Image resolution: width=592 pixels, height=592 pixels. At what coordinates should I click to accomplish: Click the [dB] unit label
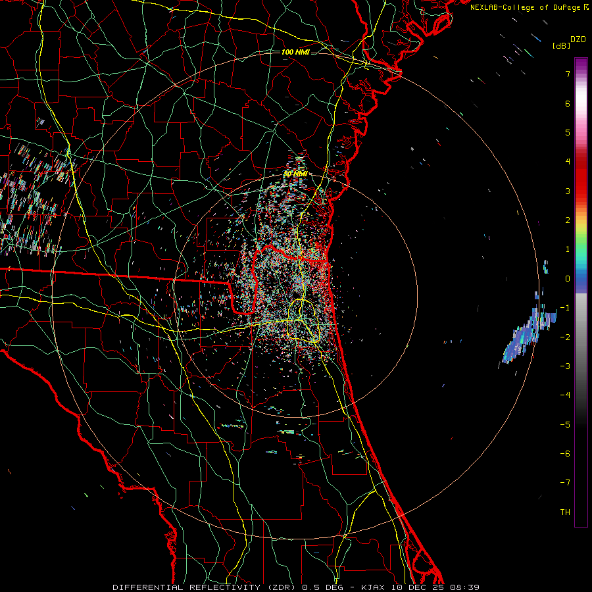561,45
